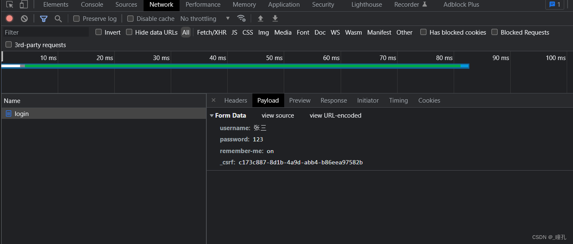Open the Preview tab
The width and height of the screenshot is (573, 244).
(300, 100)
